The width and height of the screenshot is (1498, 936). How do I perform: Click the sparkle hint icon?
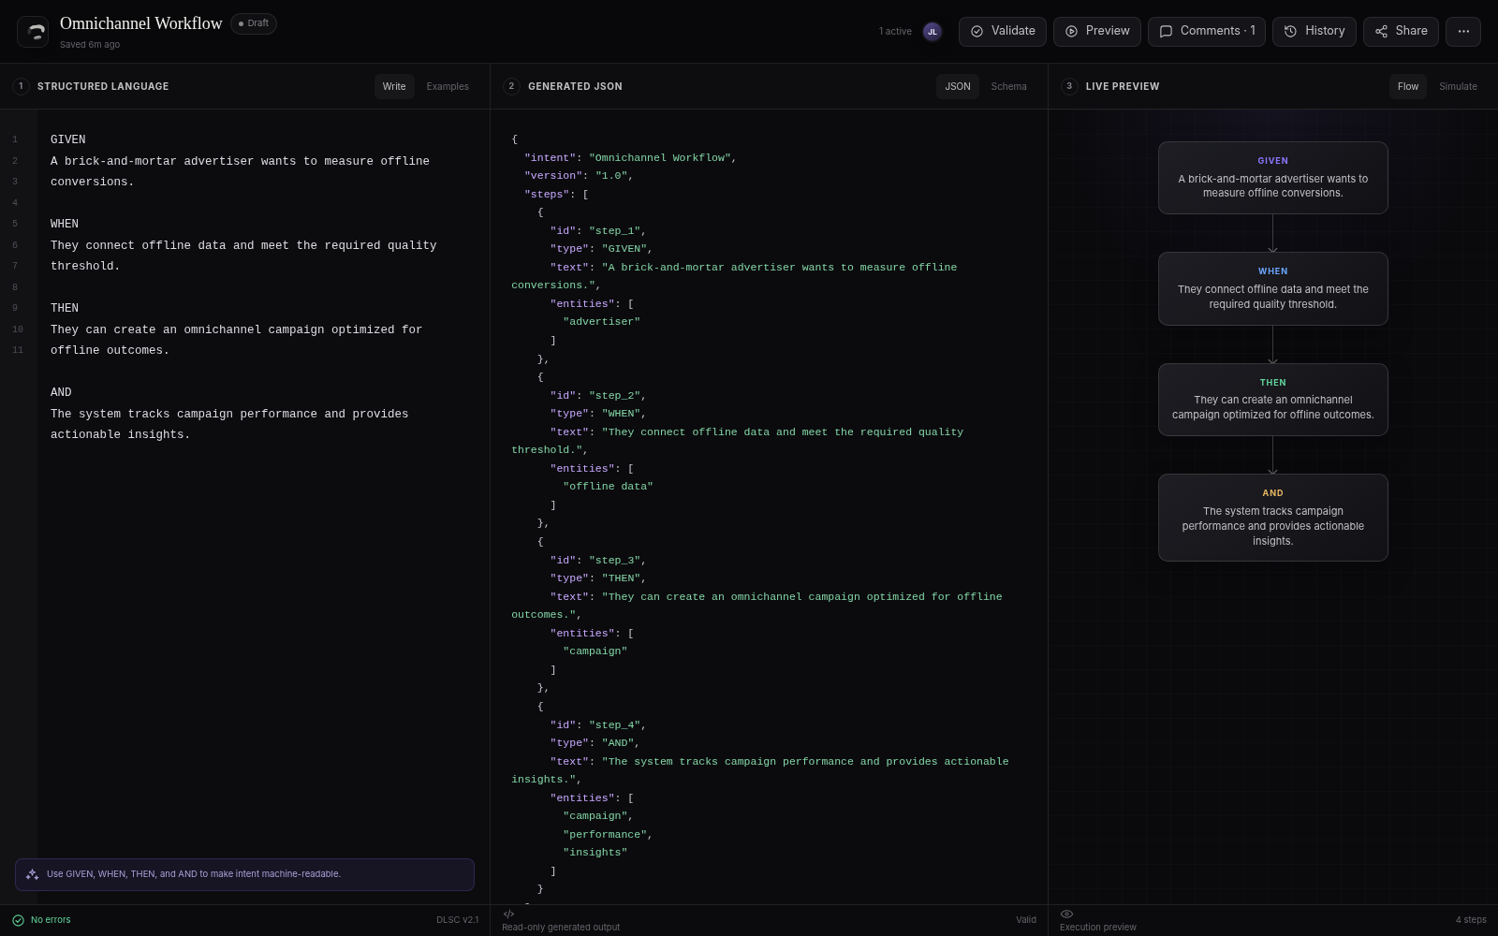click(33, 874)
